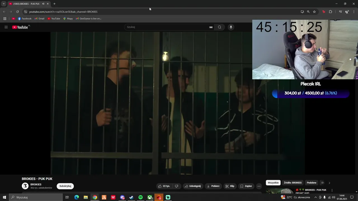Open Spotify from the taskbar
The height and width of the screenshot is (201, 358).
(141, 197)
